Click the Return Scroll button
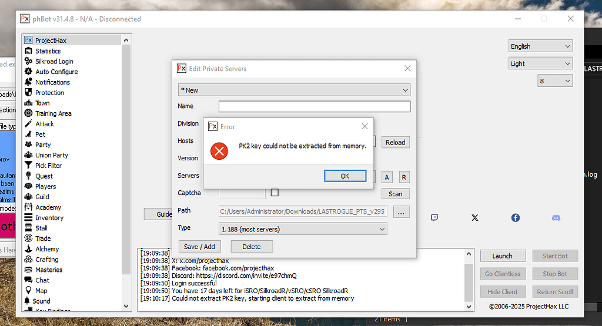 (555, 292)
